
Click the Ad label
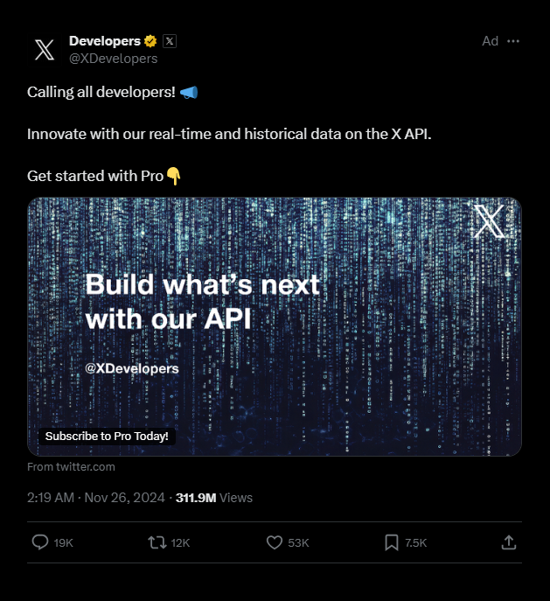490,41
